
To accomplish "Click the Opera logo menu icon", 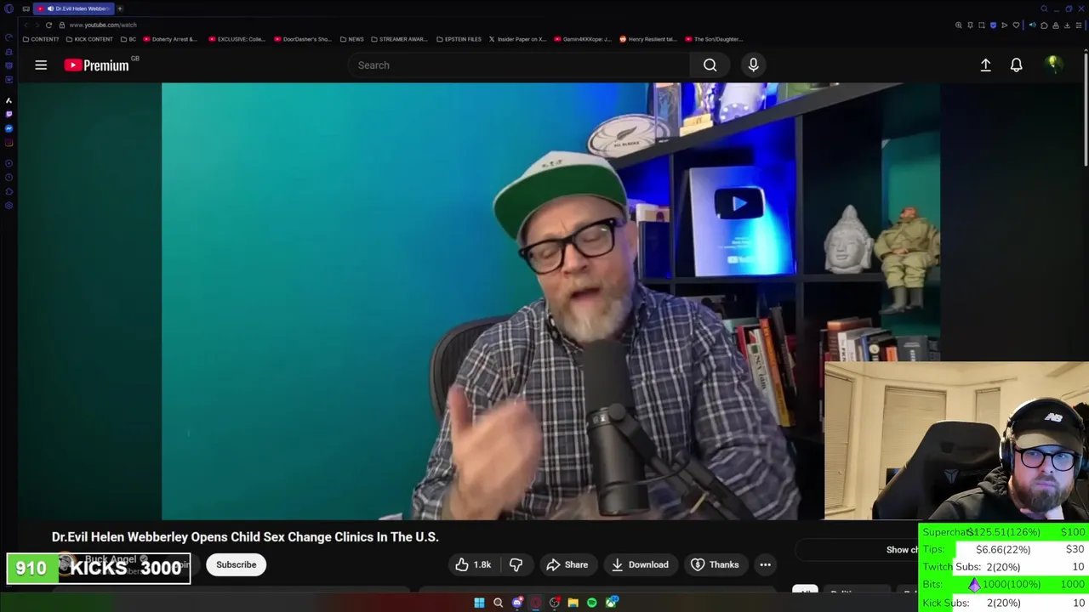I will pos(9,8).
